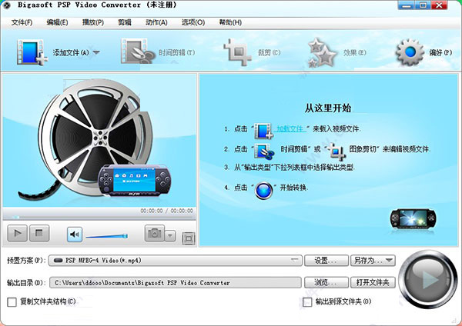Maximize the converter window

coord(423,5)
